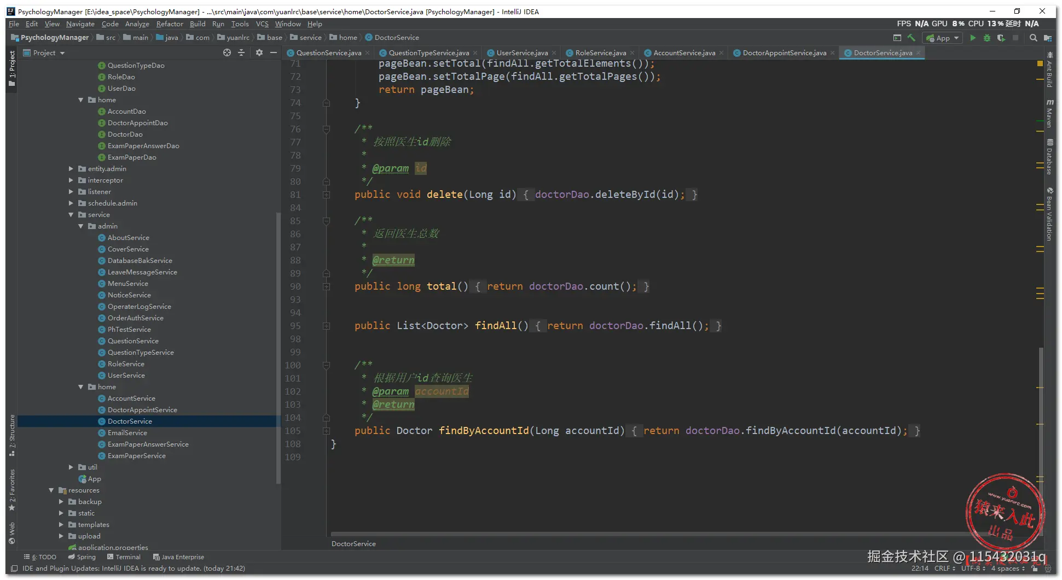Click the Project tree vertical scrollbar
The width and height of the screenshot is (1062, 580).
click(278, 348)
